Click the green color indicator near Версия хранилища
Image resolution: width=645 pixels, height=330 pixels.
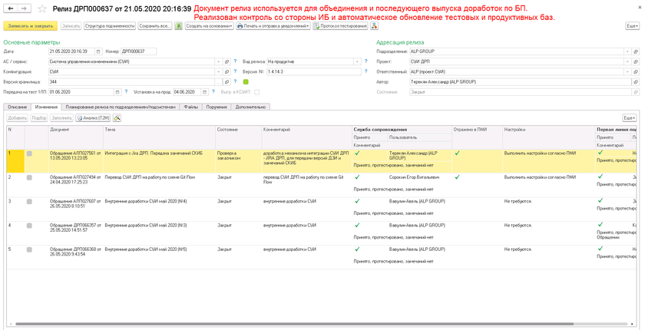[x=246, y=82]
